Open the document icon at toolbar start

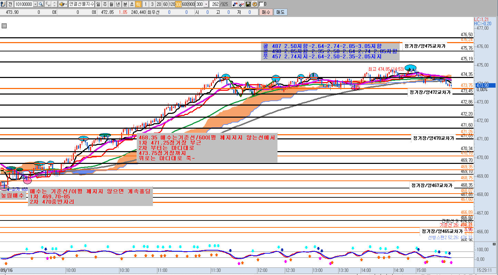tap(3, 4)
